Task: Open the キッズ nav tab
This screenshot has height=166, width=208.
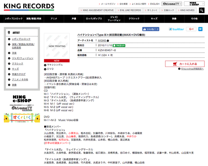Action: point(154,19)
